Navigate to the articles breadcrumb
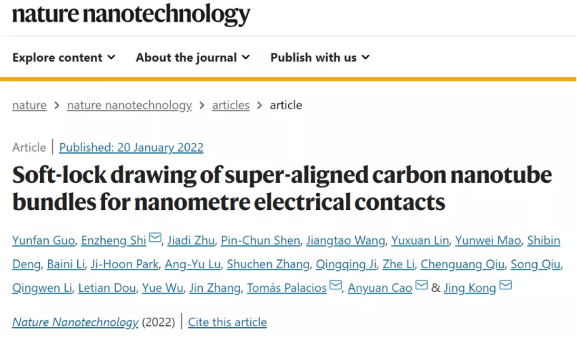 231,105
